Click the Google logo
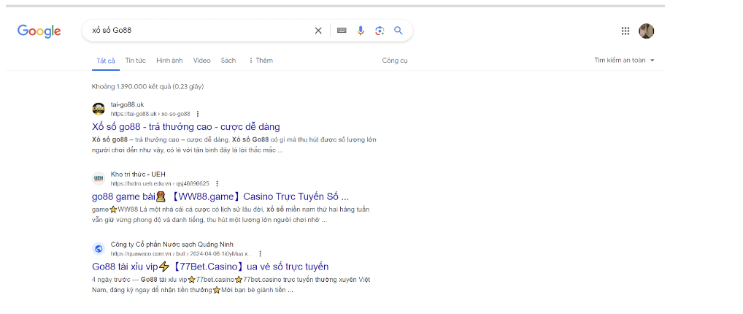 [39, 31]
